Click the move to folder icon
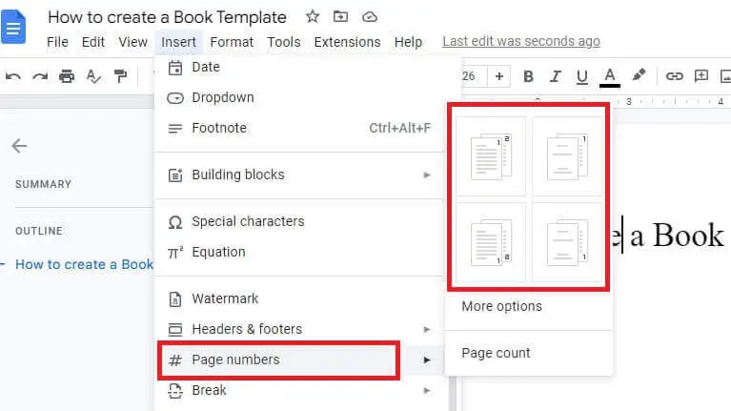 pyautogui.click(x=341, y=17)
